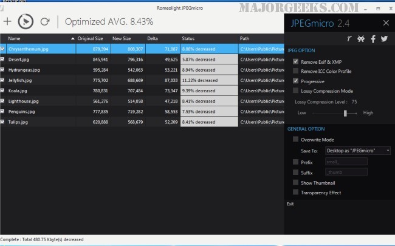Screen dimensions: 395x246
Task: Close the JPEGmicro options panel
Action: click(x=386, y=23)
